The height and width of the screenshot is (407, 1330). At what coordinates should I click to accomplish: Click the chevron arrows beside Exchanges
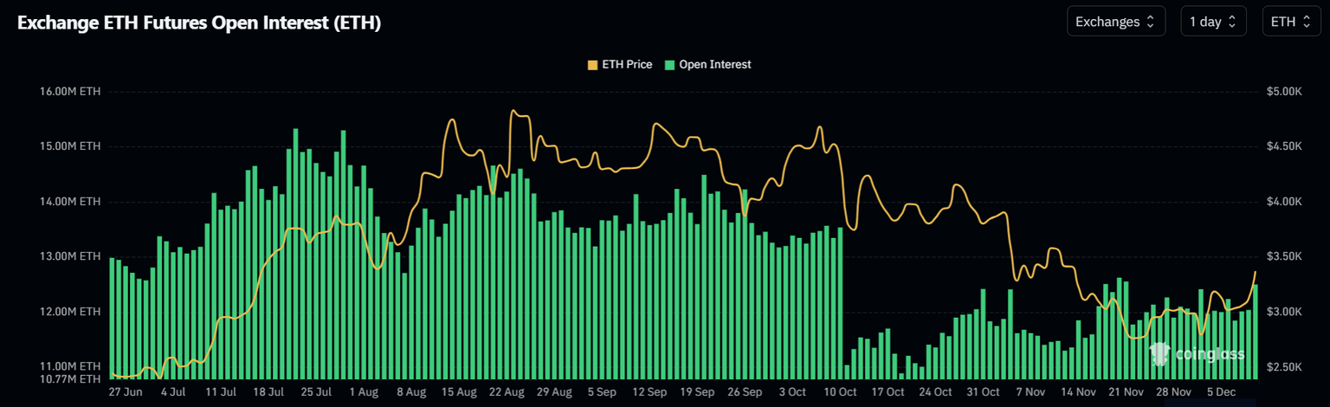point(1150,22)
